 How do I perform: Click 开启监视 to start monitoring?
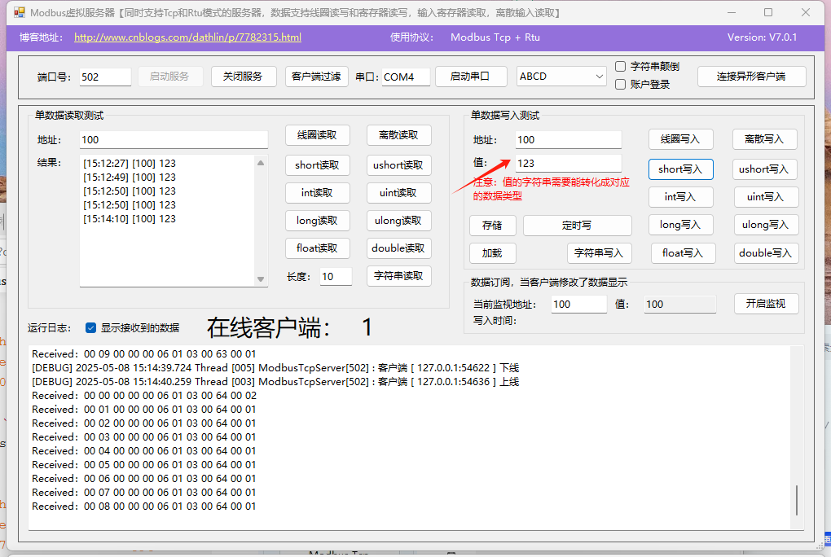click(x=766, y=304)
